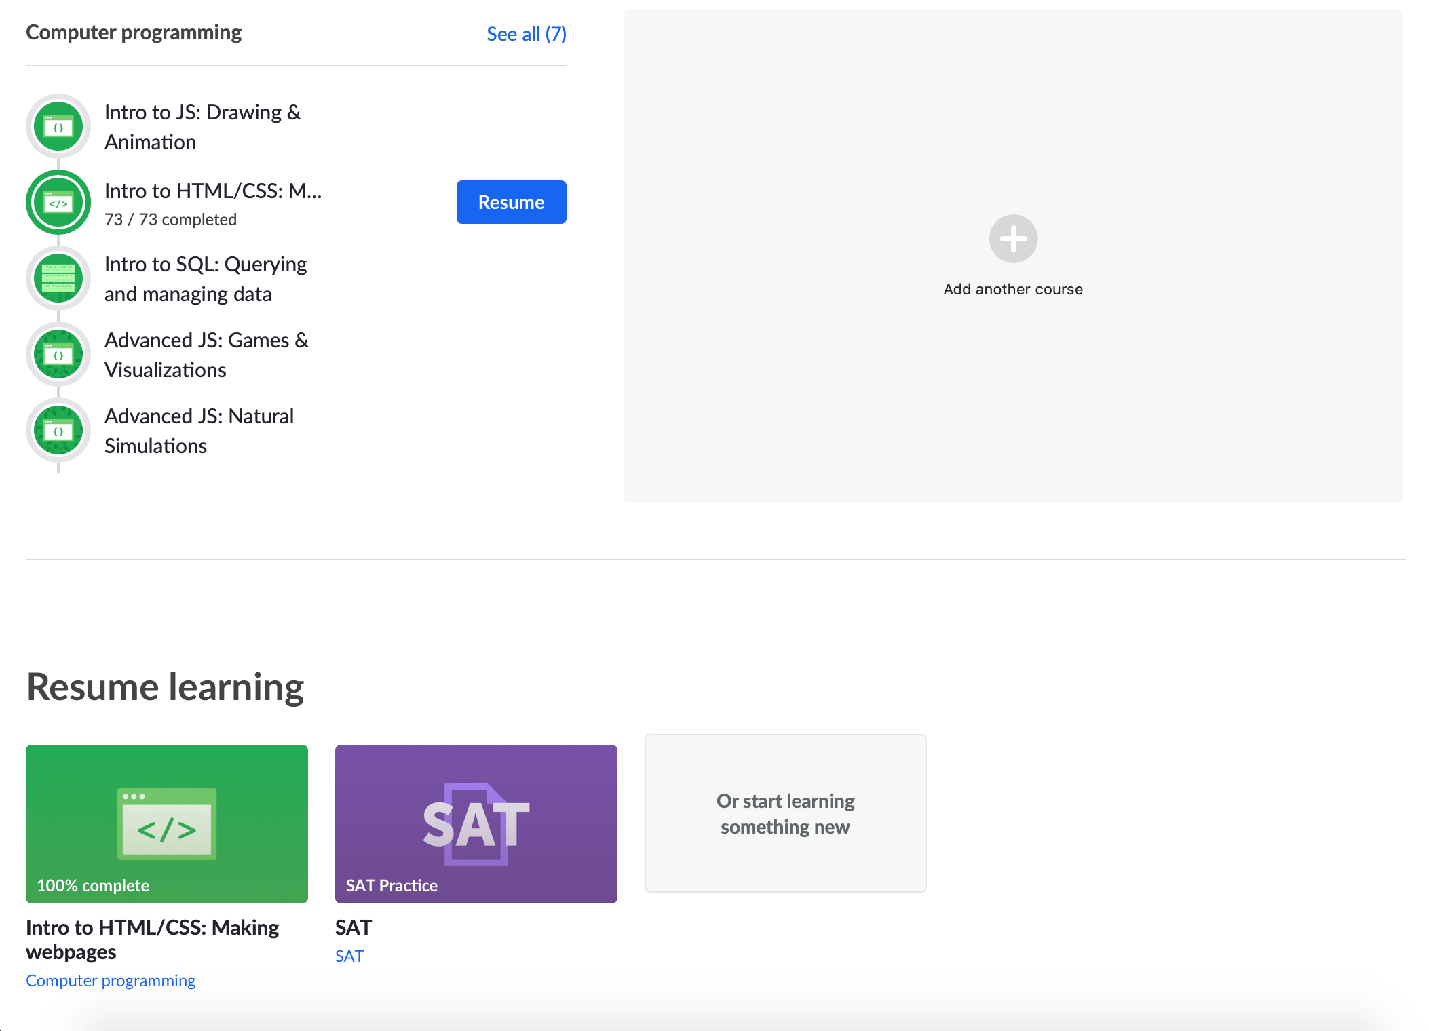This screenshot has width=1429, height=1031.
Task: Open Intro to HTML/CSS: M... course title
Action: pyautogui.click(x=213, y=191)
